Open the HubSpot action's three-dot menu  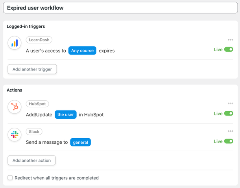230,104
